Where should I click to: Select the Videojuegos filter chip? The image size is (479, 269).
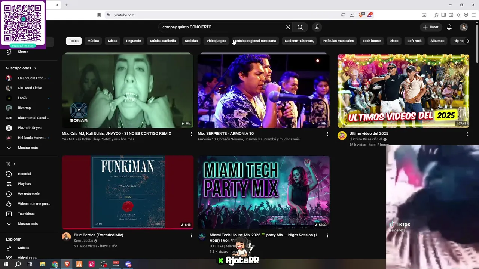tap(216, 41)
